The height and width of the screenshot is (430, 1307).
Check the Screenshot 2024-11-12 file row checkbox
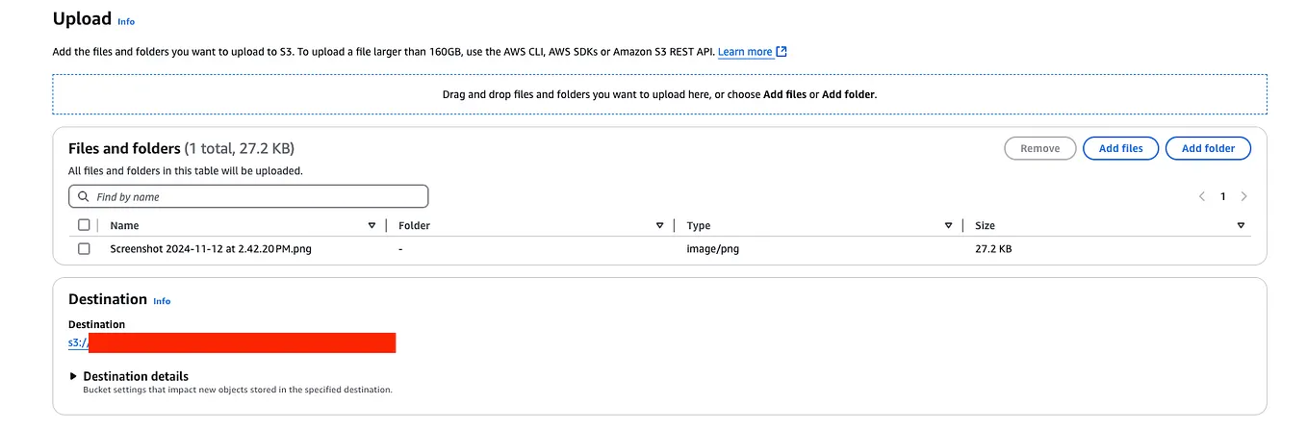(x=84, y=249)
